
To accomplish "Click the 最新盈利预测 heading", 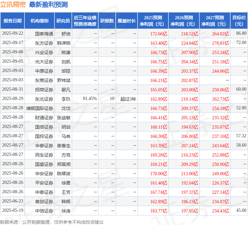I will [48, 4].
